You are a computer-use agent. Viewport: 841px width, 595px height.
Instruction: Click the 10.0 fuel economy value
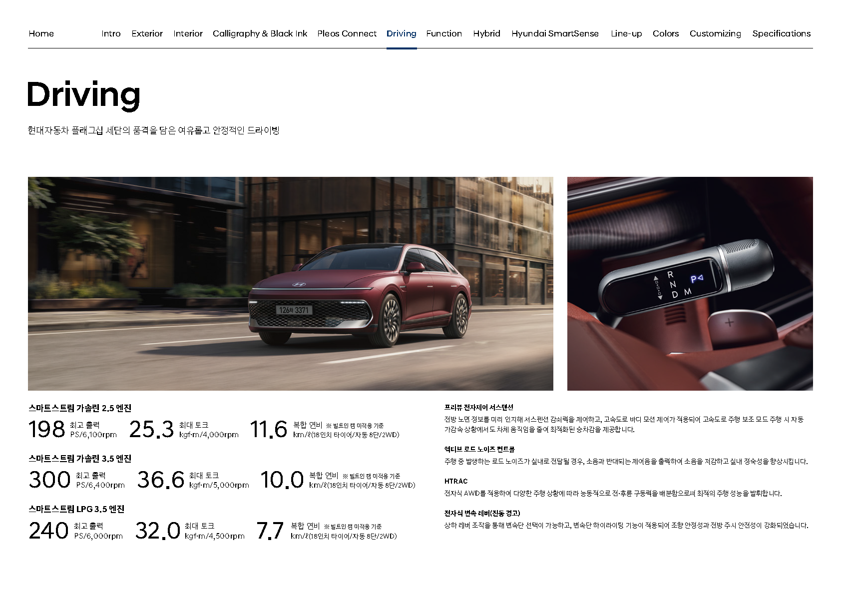click(x=282, y=480)
